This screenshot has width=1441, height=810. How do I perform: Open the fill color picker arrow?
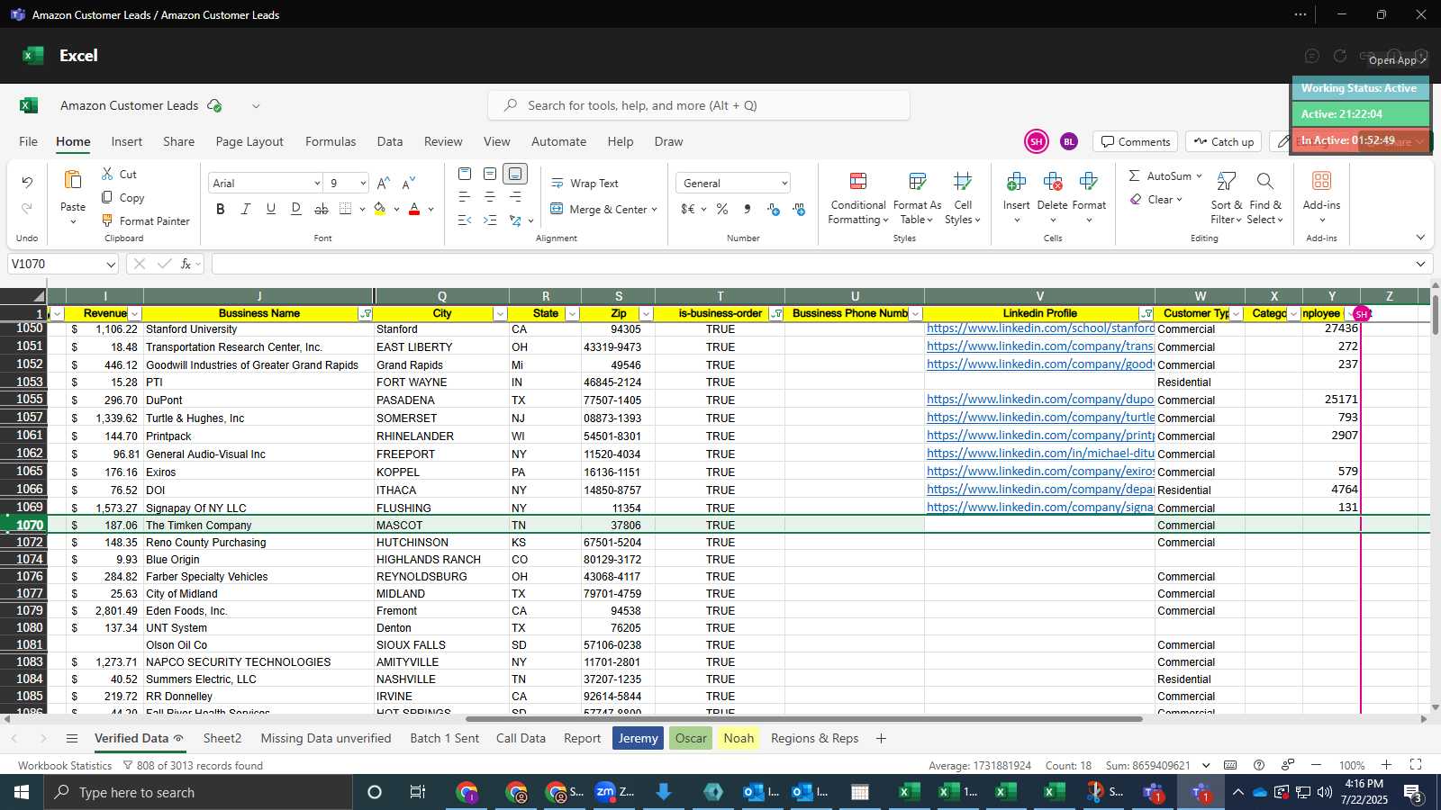click(x=396, y=210)
